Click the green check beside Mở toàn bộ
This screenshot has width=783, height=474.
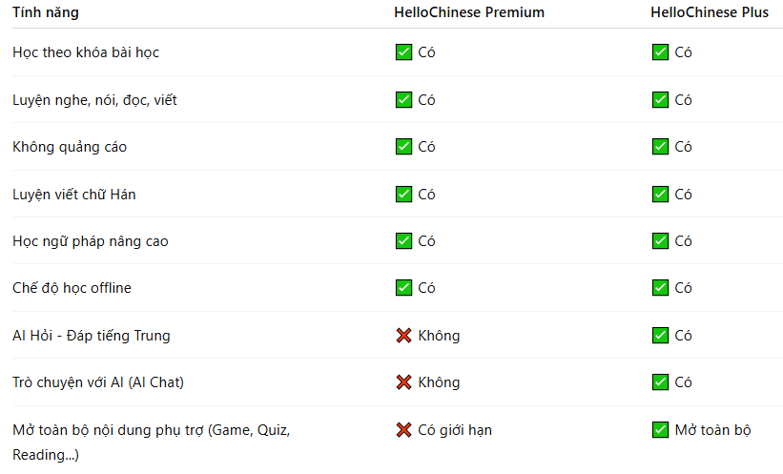coord(660,430)
